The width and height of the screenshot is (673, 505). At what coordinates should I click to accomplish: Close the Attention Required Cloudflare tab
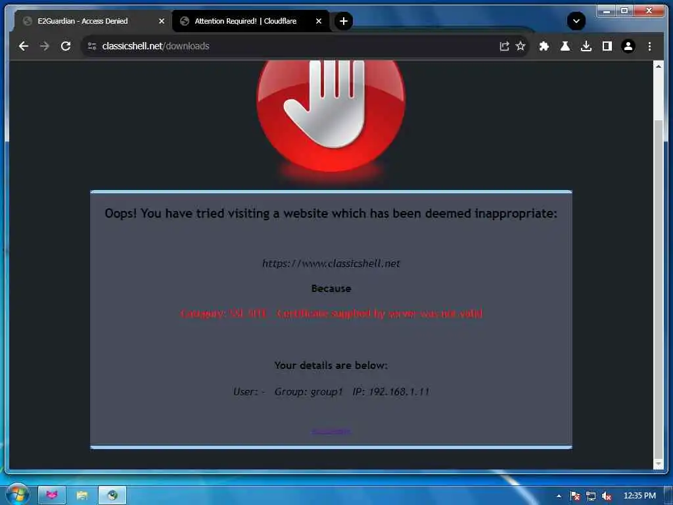click(x=319, y=21)
